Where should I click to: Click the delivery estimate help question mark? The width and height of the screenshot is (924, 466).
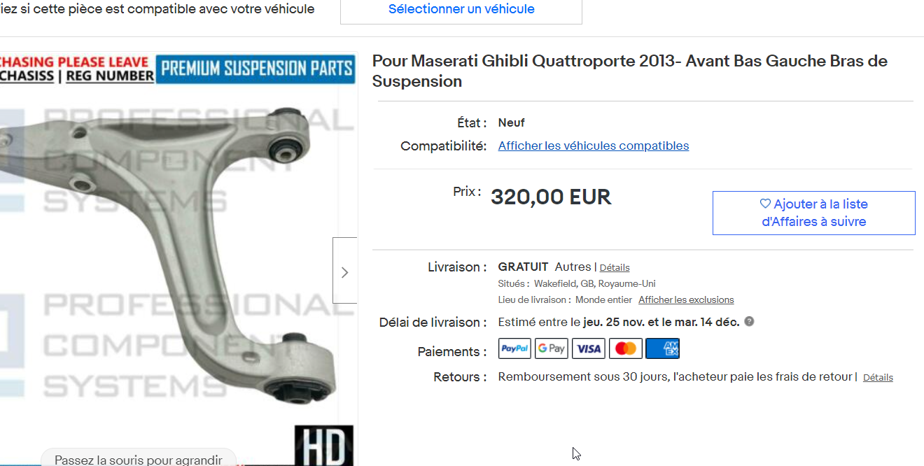tap(749, 322)
